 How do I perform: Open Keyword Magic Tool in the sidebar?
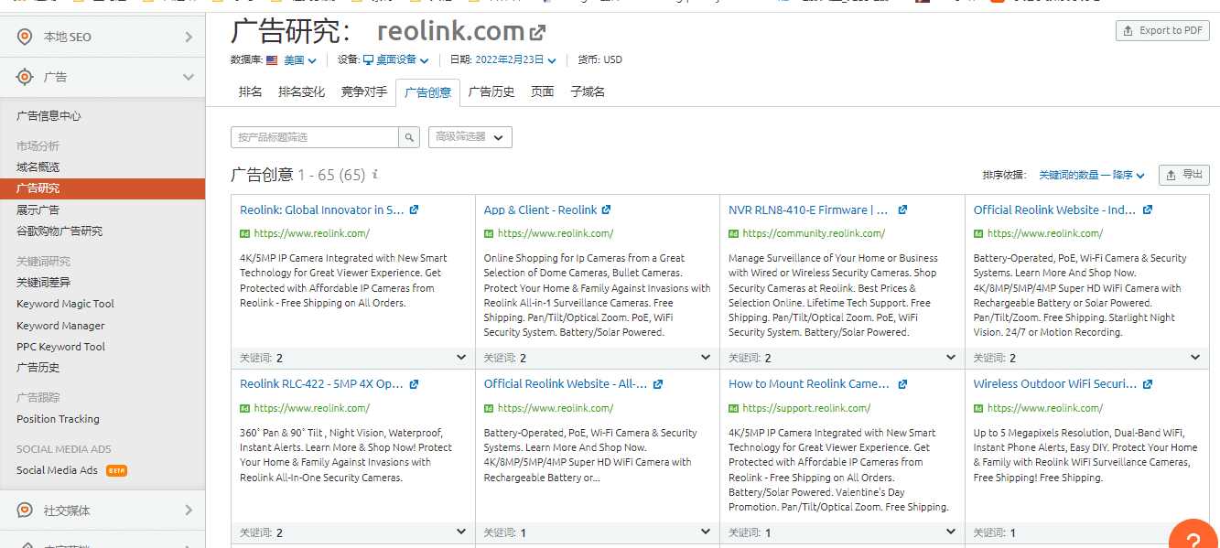pyautogui.click(x=65, y=304)
